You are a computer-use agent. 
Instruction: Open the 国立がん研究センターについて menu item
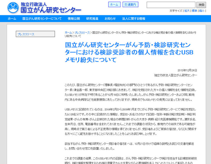(42, 19)
